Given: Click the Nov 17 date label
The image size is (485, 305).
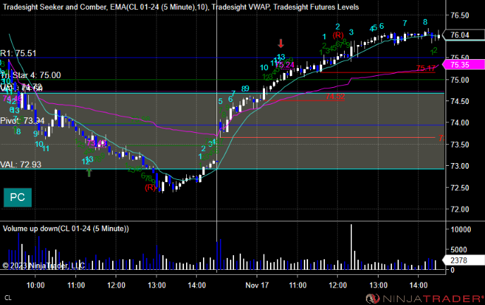Looking at the screenshot, I should pos(257,285).
